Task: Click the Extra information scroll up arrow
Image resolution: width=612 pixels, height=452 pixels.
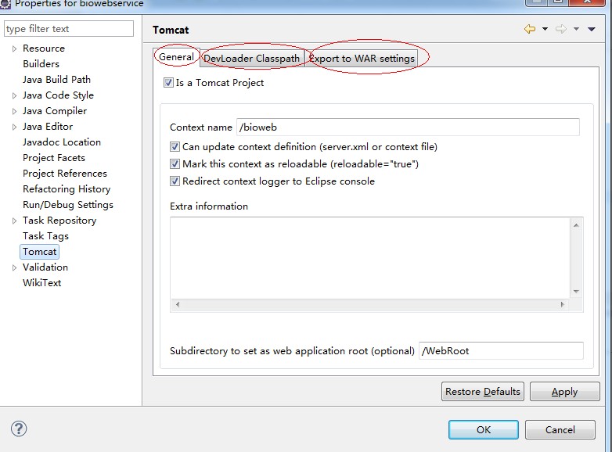Action: coord(576,225)
